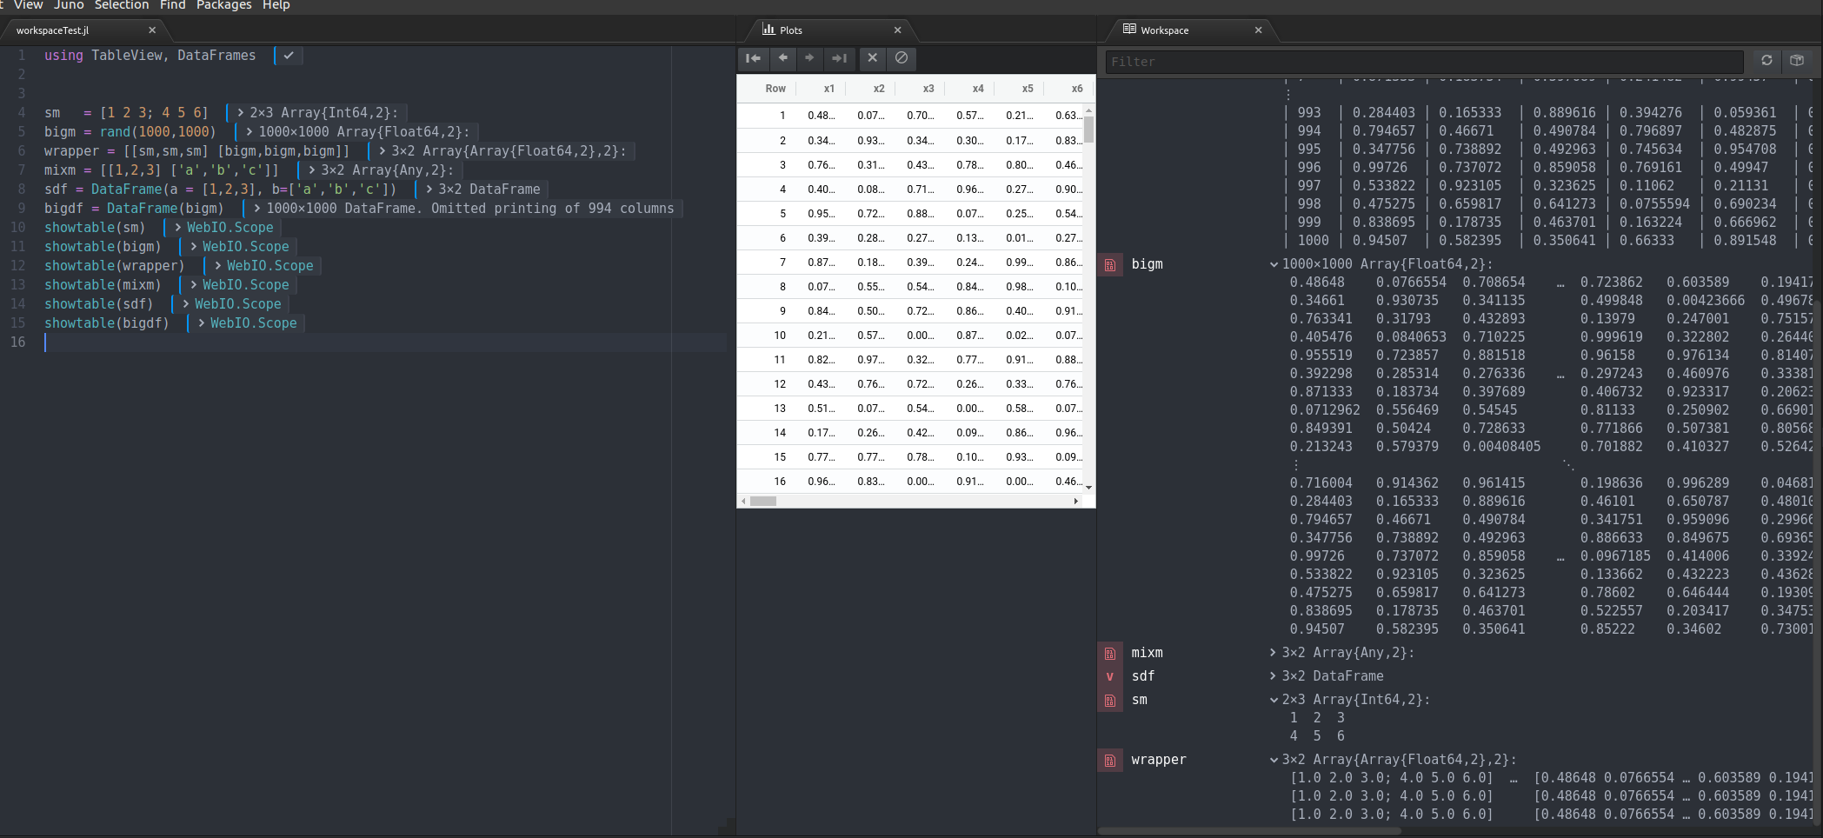This screenshot has width=1823, height=838.
Task: Expand WebIO.Scope result for showtable(sm)
Action: (x=178, y=228)
